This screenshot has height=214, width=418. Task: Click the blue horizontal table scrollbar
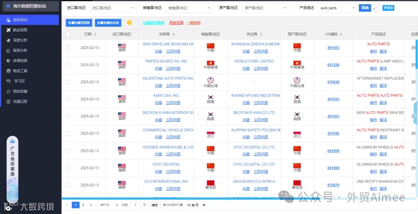pos(238,198)
